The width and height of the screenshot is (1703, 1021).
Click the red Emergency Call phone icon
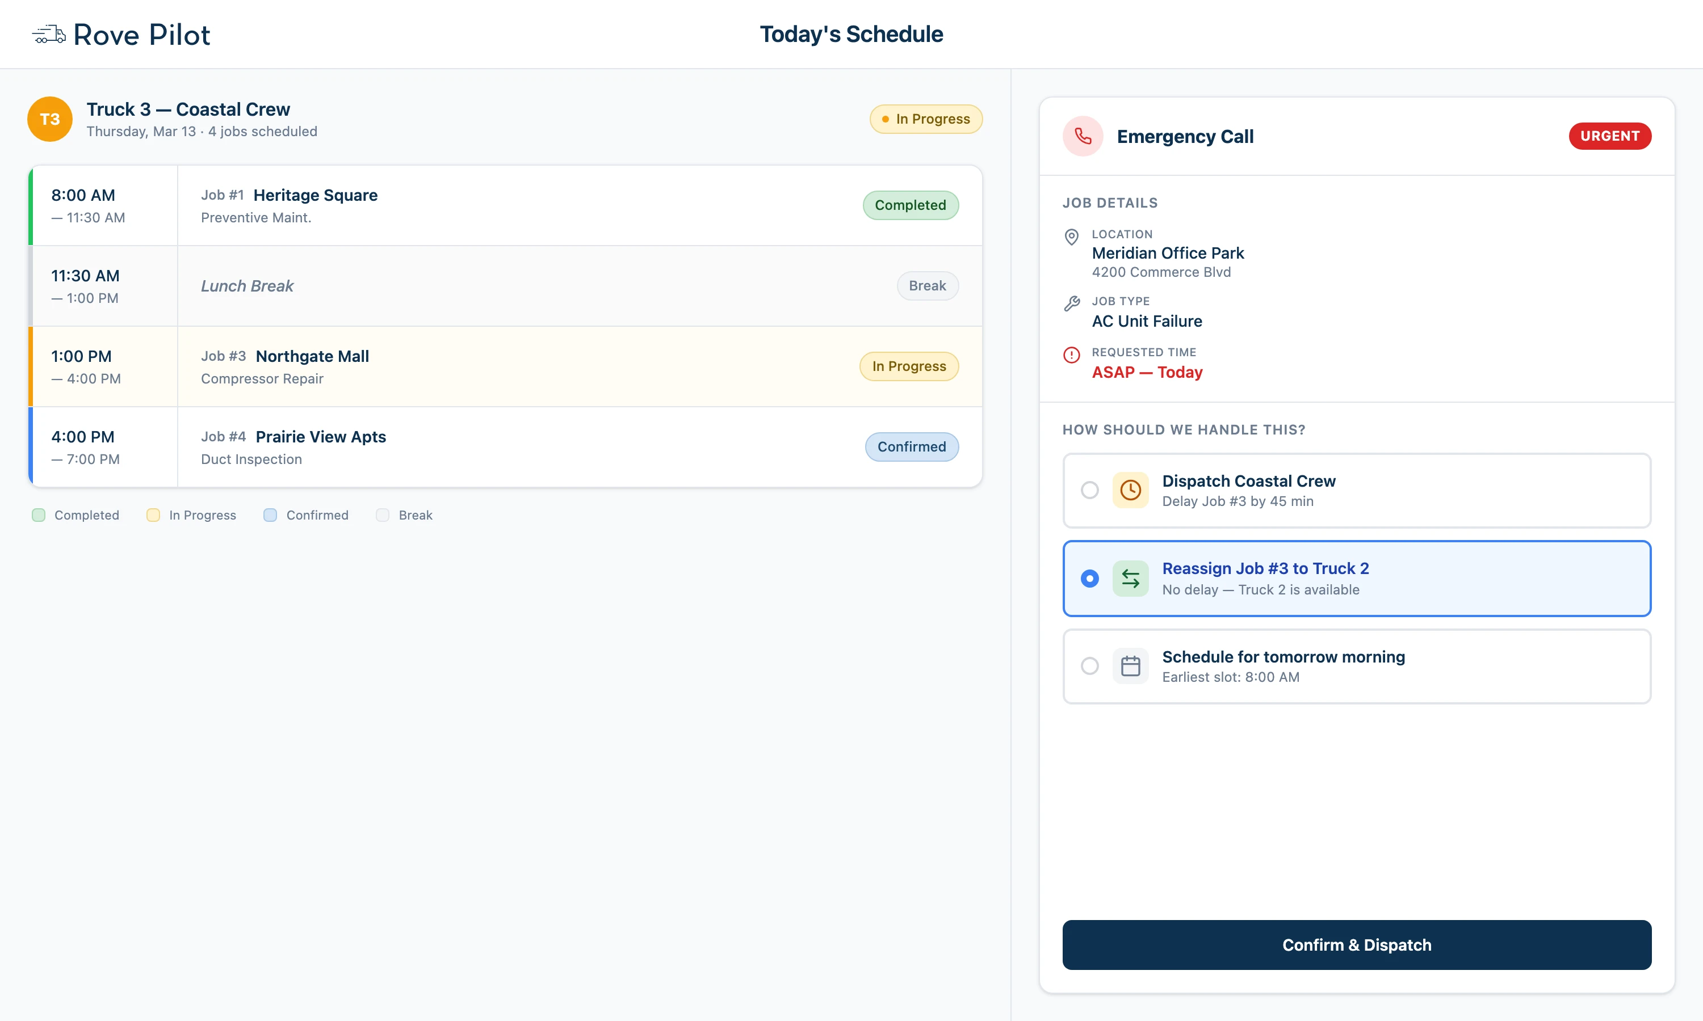click(x=1083, y=136)
